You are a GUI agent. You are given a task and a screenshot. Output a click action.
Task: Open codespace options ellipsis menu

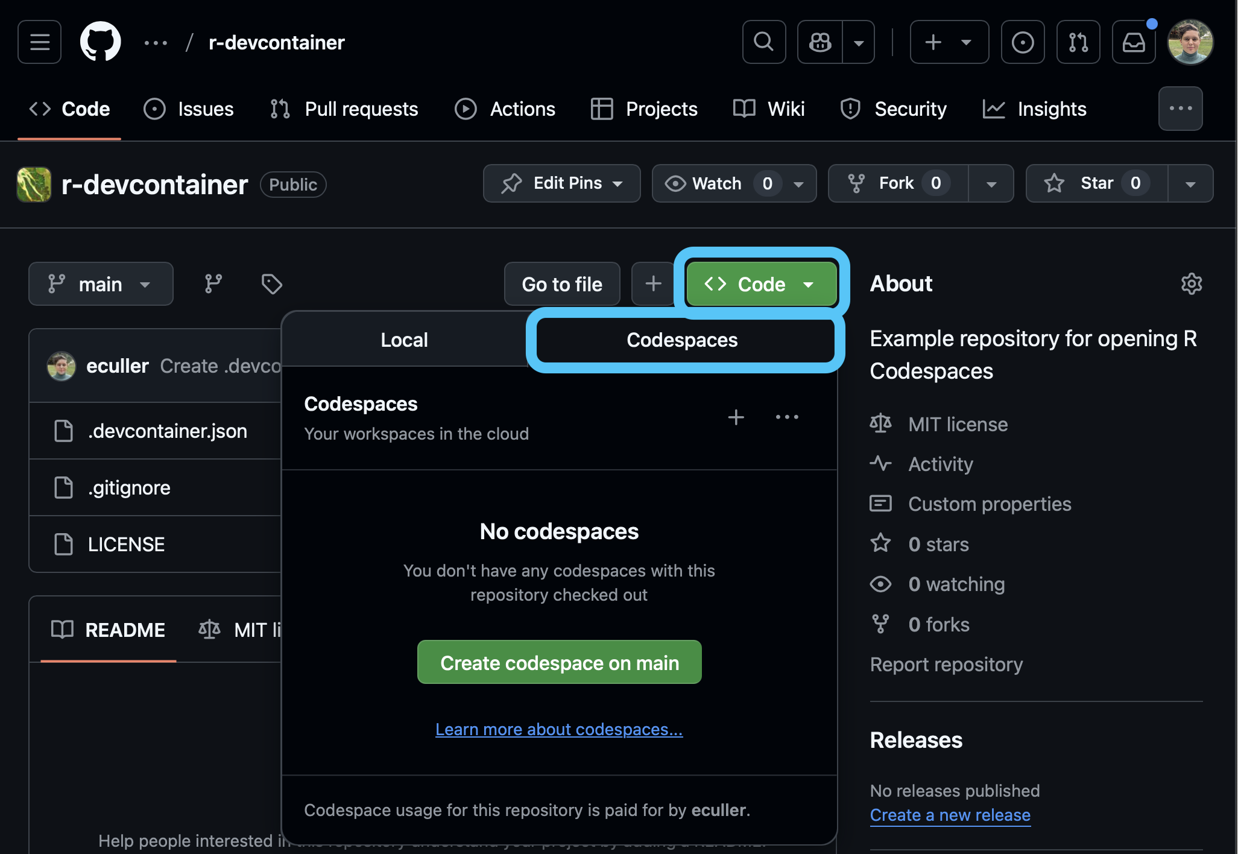tap(787, 417)
